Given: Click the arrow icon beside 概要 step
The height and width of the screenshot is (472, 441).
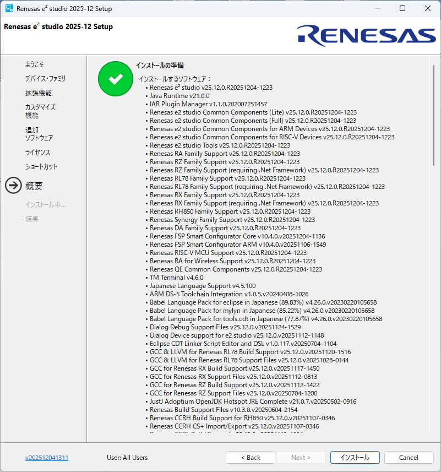Looking at the screenshot, I should click(x=13, y=186).
